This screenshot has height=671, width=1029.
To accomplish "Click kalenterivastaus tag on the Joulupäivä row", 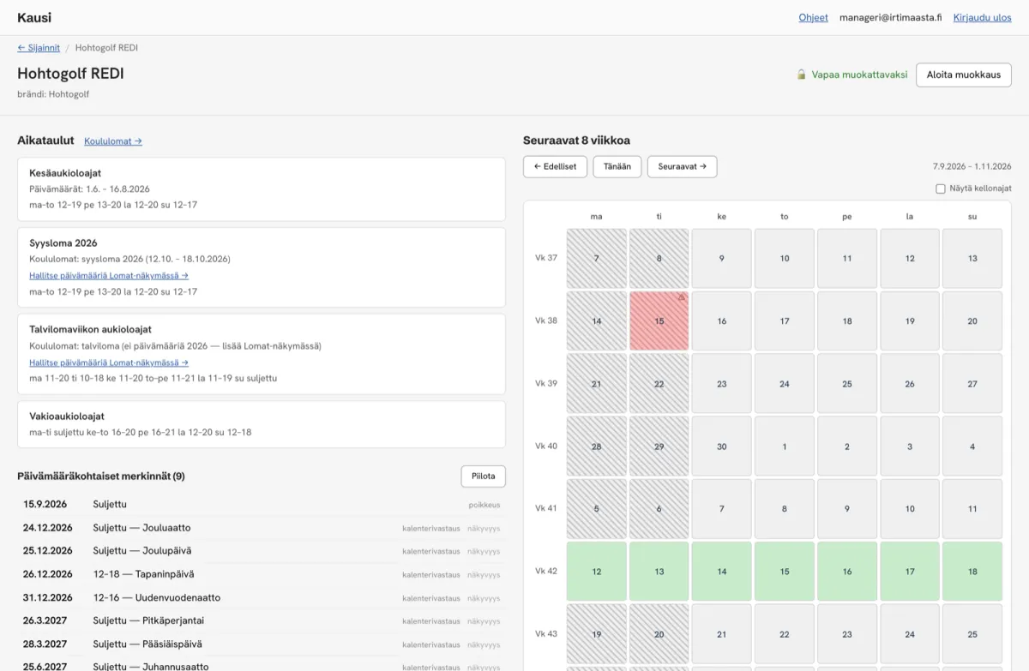I will point(431,551).
